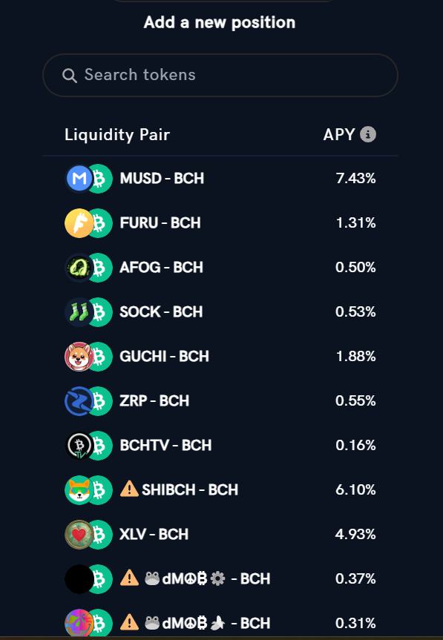
Task: Select the MUSD - BCH pair
Action: tap(220, 179)
